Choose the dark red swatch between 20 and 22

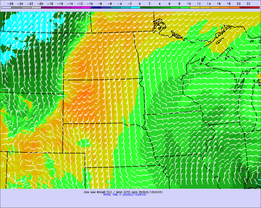(x=245, y=7)
